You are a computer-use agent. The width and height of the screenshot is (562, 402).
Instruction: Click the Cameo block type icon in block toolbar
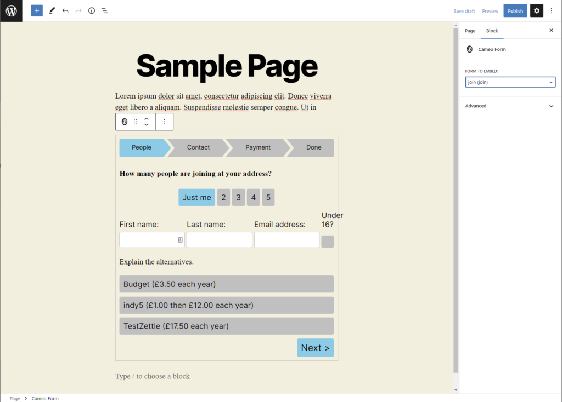(125, 122)
